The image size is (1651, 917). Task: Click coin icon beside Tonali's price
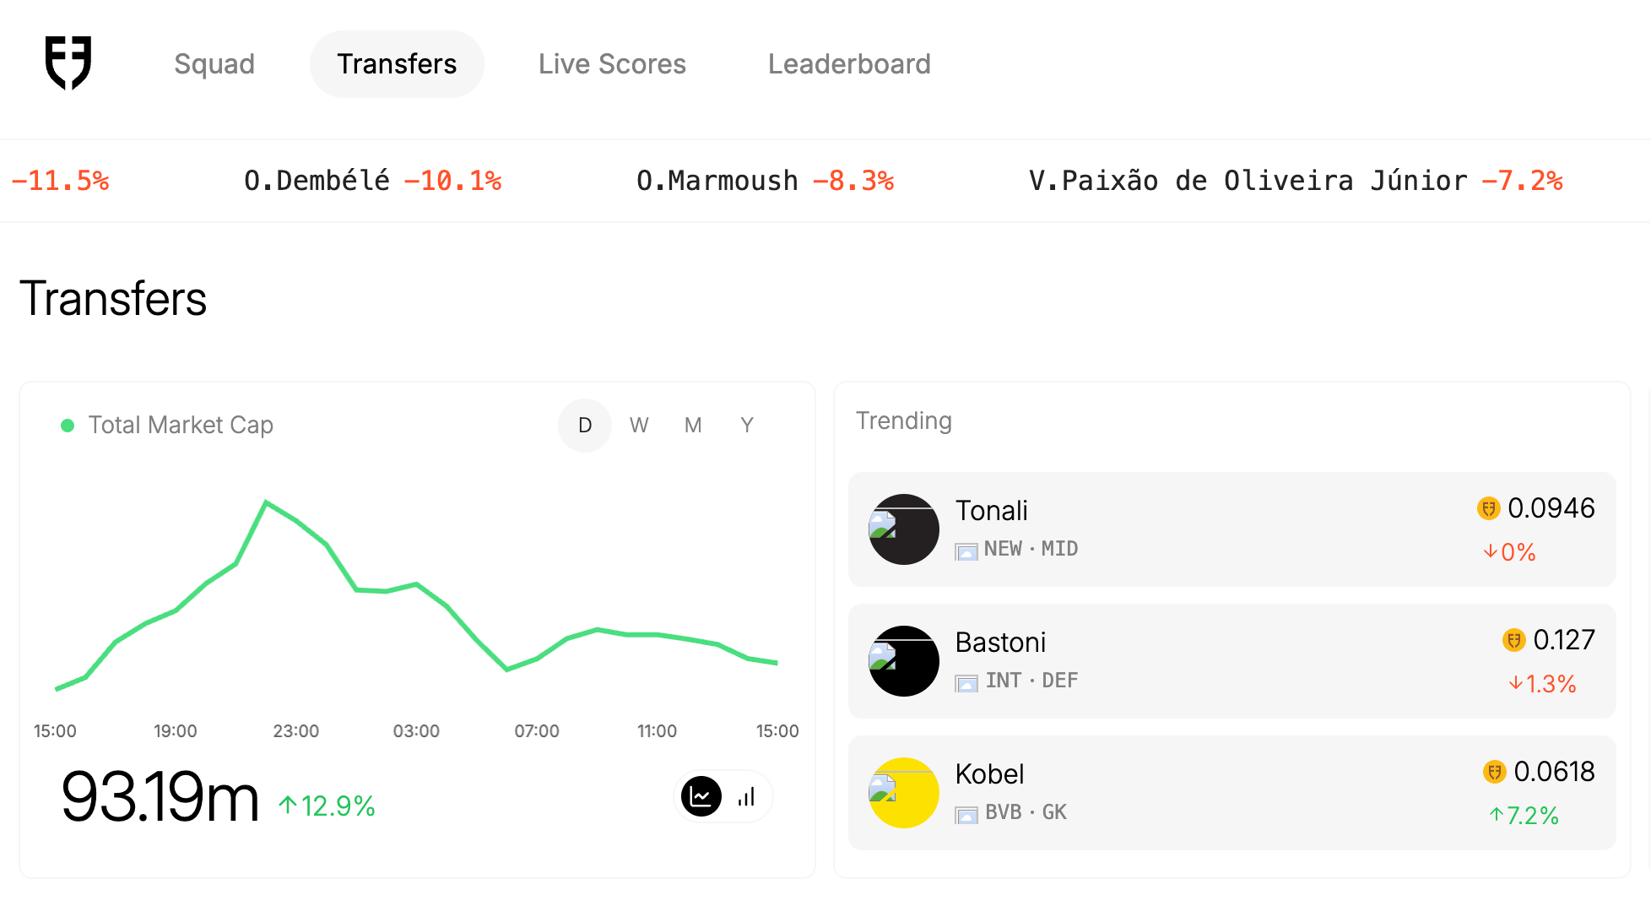pyautogui.click(x=1488, y=508)
